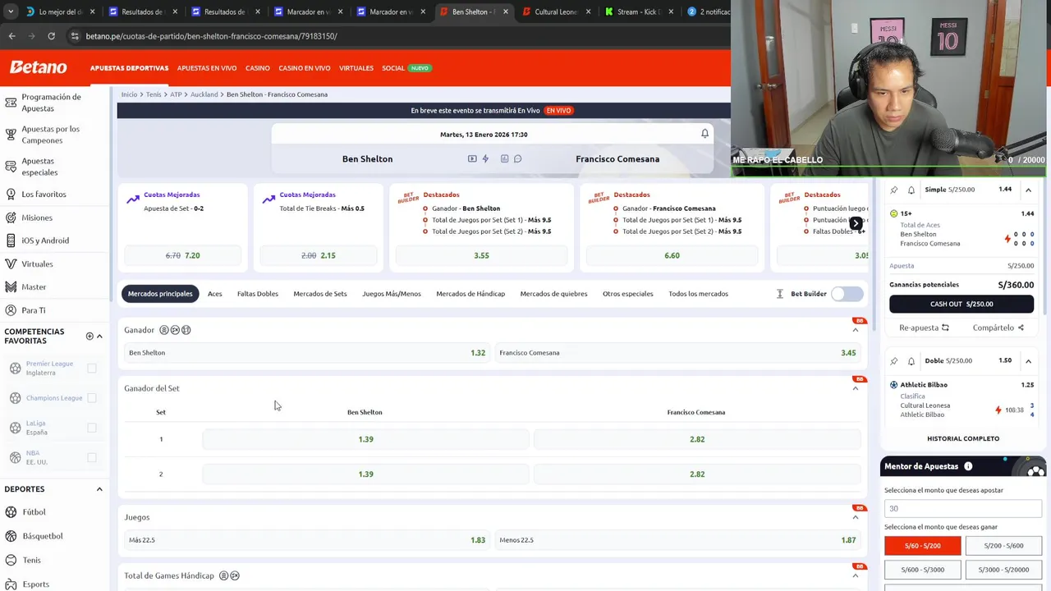Collapse the Ganador del Set market section

click(855, 388)
